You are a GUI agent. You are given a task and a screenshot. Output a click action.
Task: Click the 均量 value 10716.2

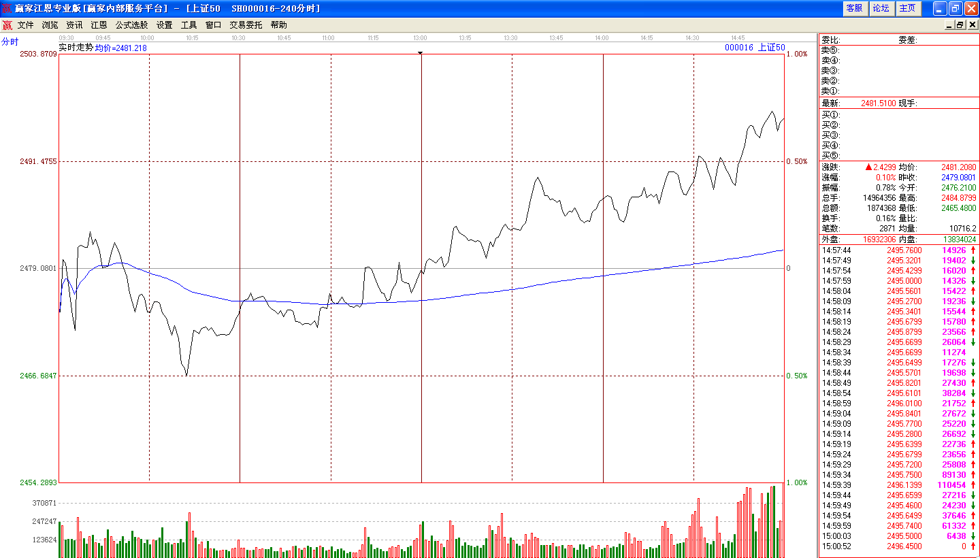point(962,229)
